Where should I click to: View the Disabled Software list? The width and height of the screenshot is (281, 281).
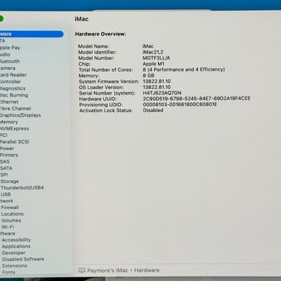coord(23,259)
